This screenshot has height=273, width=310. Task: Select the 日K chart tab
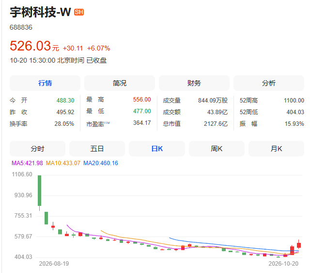[157, 149]
